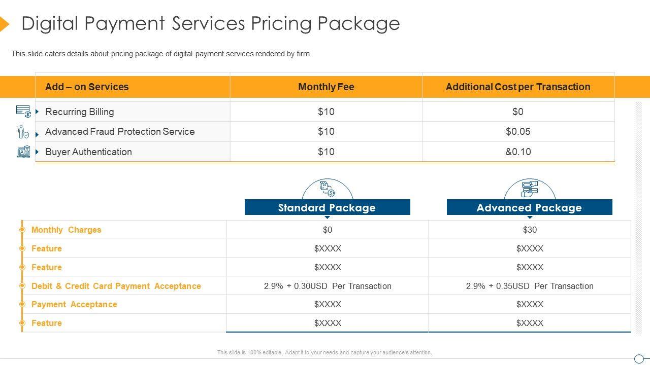Click the small circle in the bottom-right corner
The image size is (650, 365).
point(639,359)
